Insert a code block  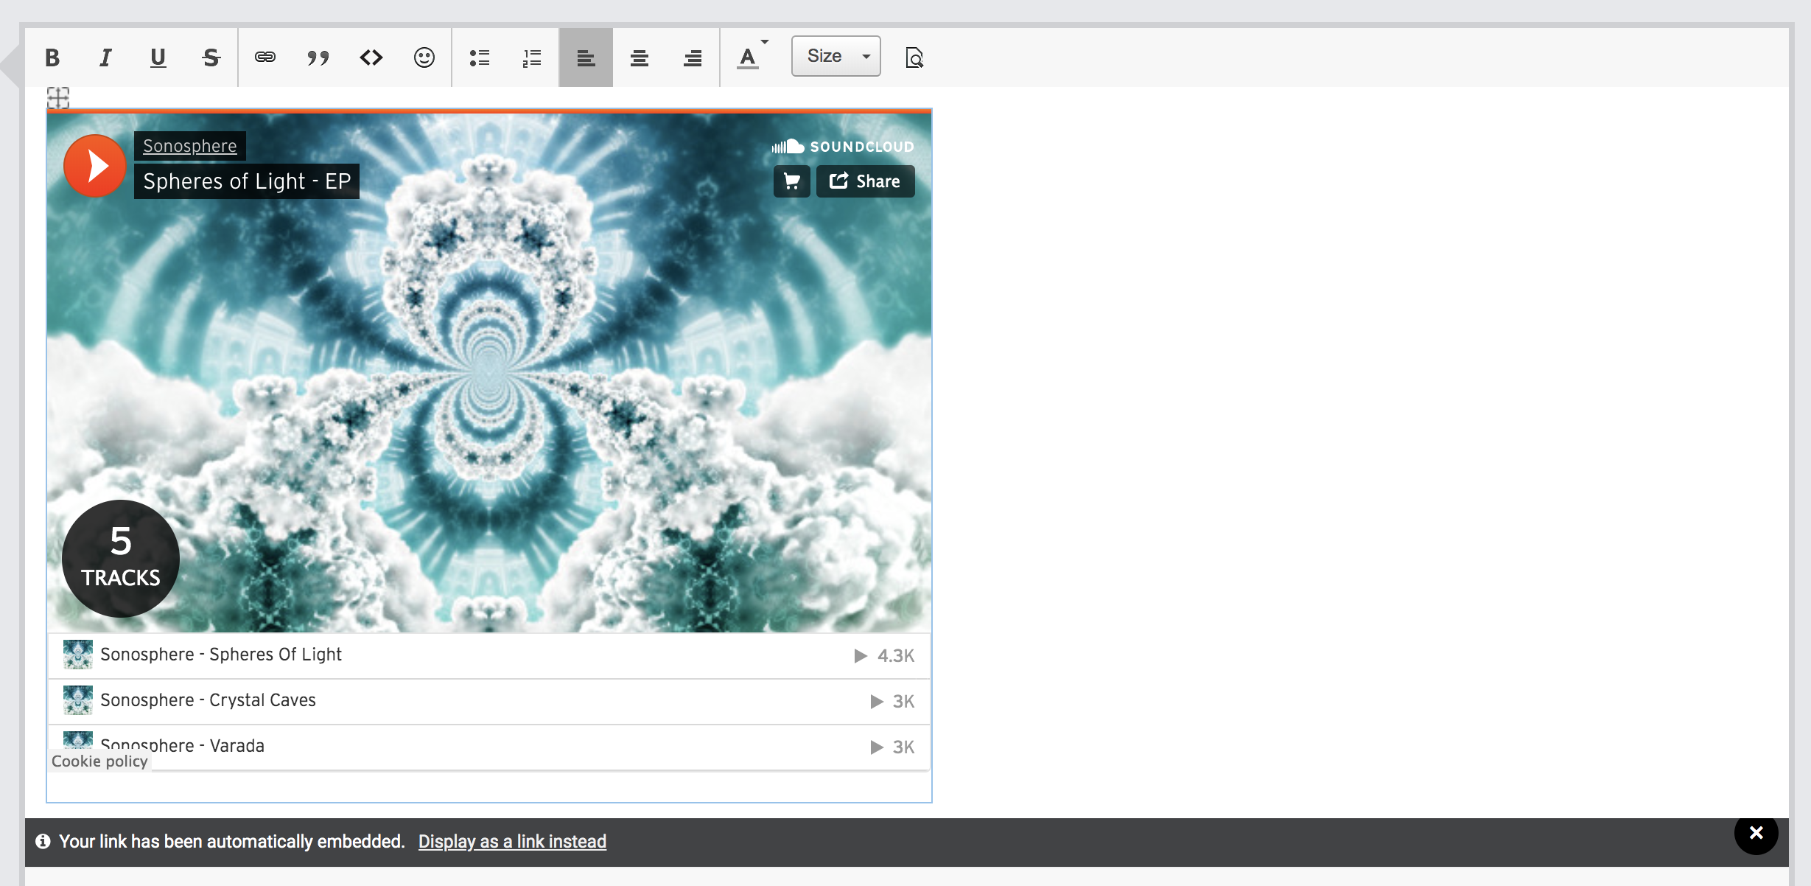371,57
